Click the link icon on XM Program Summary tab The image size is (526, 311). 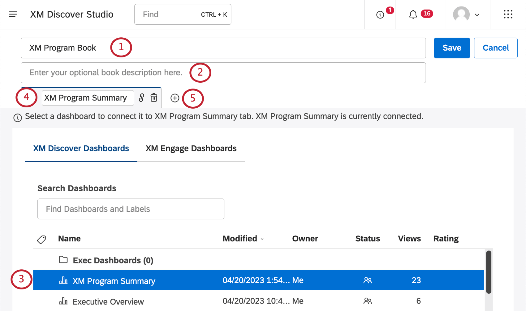(x=141, y=98)
